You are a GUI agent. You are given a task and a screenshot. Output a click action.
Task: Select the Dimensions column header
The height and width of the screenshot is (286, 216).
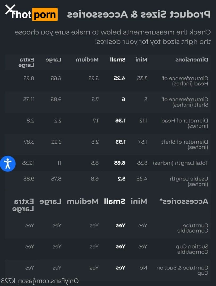[x=192, y=60]
